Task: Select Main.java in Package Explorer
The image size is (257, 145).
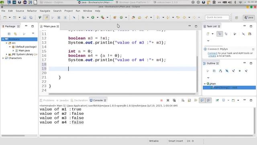Action: coord(24,50)
